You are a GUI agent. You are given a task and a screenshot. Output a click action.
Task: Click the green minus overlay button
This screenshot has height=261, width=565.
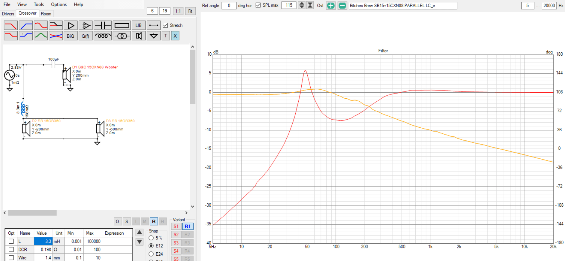342,5
